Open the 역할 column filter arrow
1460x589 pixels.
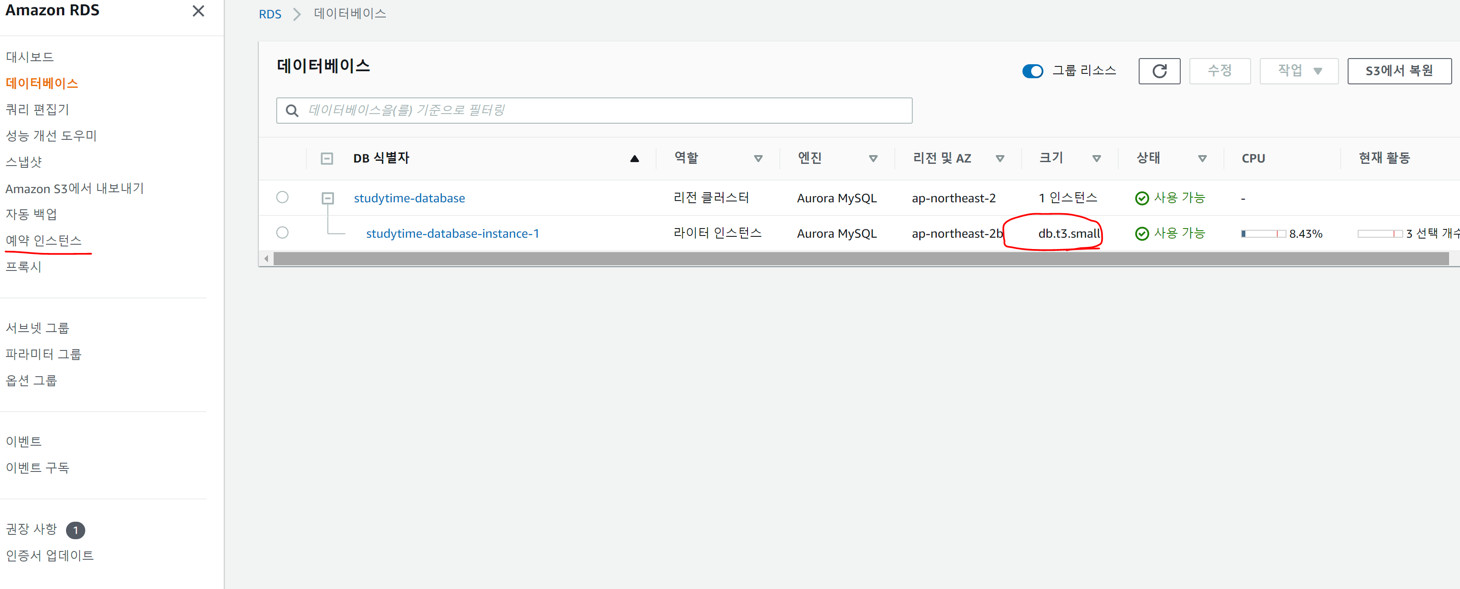758,159
